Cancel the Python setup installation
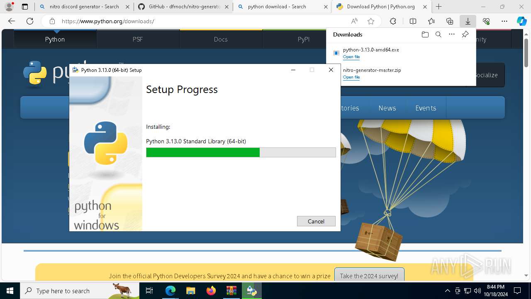This screenshot has height=299, width=531. [316, 221]
